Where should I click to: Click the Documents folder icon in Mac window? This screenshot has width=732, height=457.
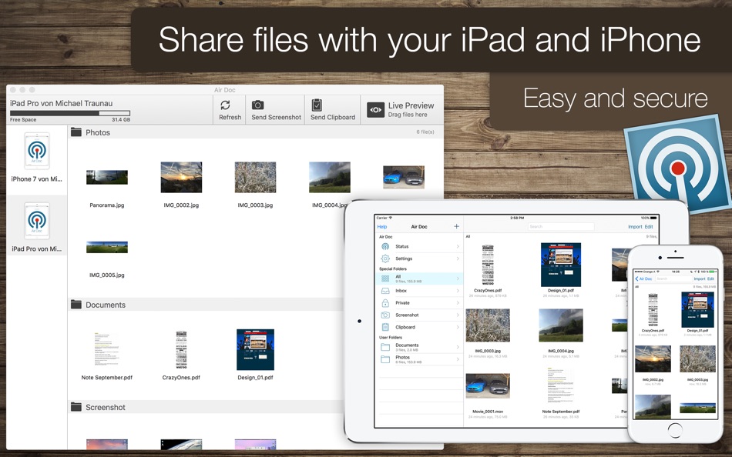pos(76,305)
